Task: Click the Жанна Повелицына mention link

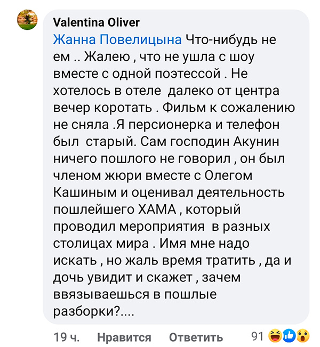Action: pyautogui.click(x=118, y=40)
